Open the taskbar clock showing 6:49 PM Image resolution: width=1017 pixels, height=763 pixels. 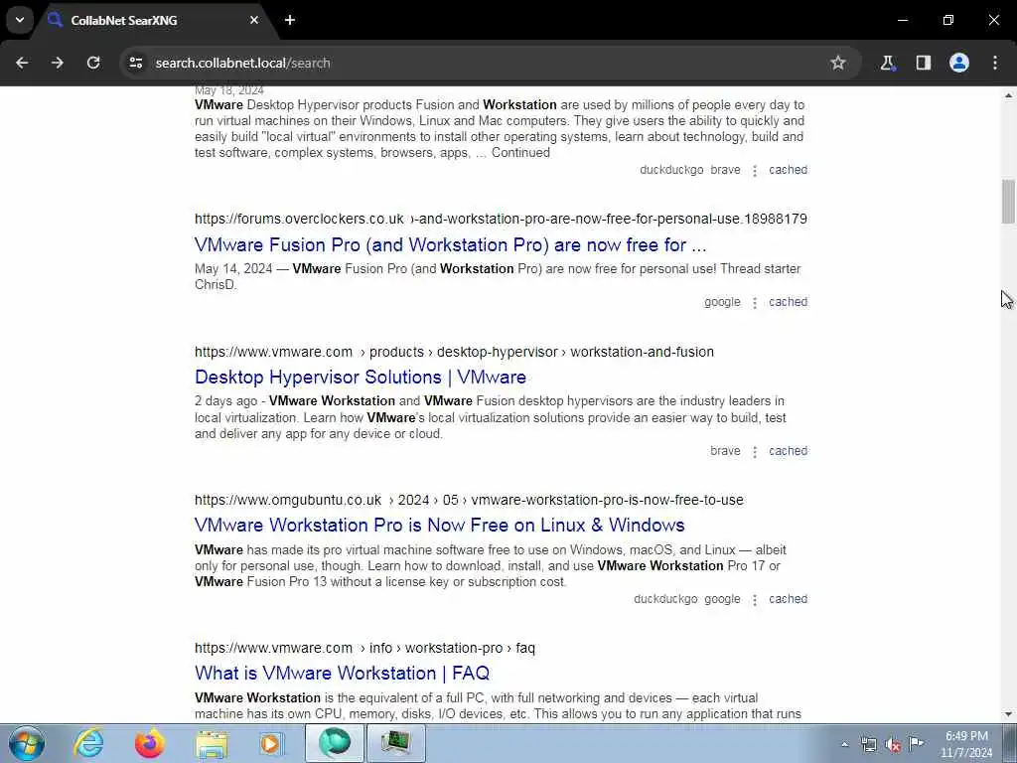pos(966,744)
